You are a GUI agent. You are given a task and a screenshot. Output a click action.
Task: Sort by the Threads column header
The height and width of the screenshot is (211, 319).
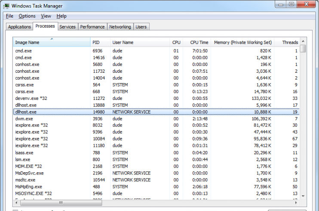coord(287,42)
